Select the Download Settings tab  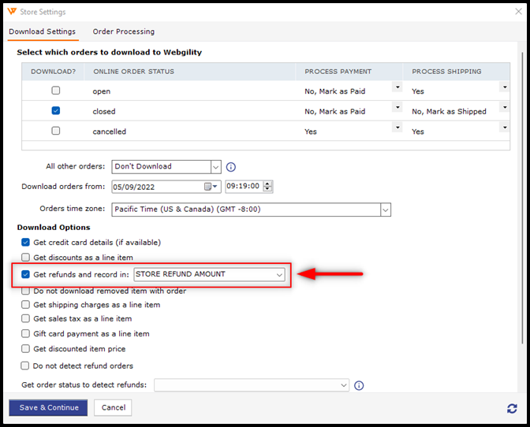click(43, 32)
